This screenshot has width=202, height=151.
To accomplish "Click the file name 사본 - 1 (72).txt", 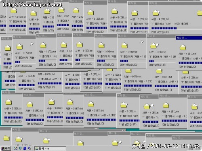I will coord(47,52).
